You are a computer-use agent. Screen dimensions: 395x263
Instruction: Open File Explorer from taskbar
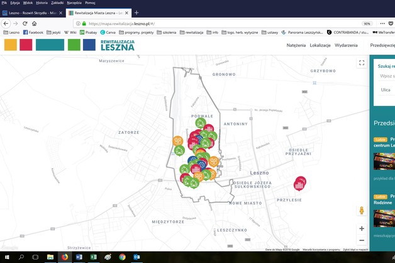(50, 257)
